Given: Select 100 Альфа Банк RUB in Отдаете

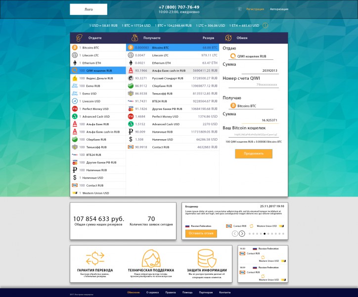Looking at the screenshot, I should tap(98, 124).
